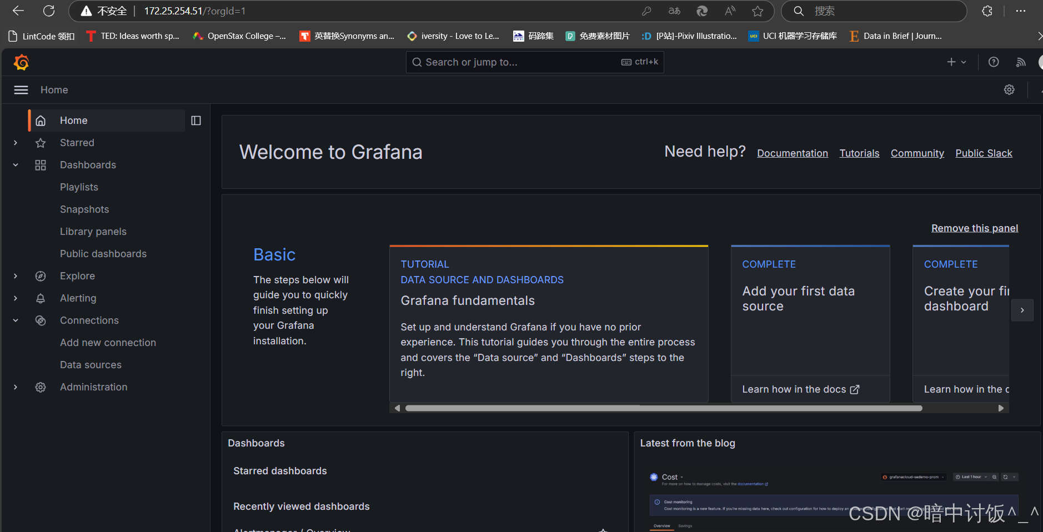Open dashboard settings gear icon

pos(1009,90)
